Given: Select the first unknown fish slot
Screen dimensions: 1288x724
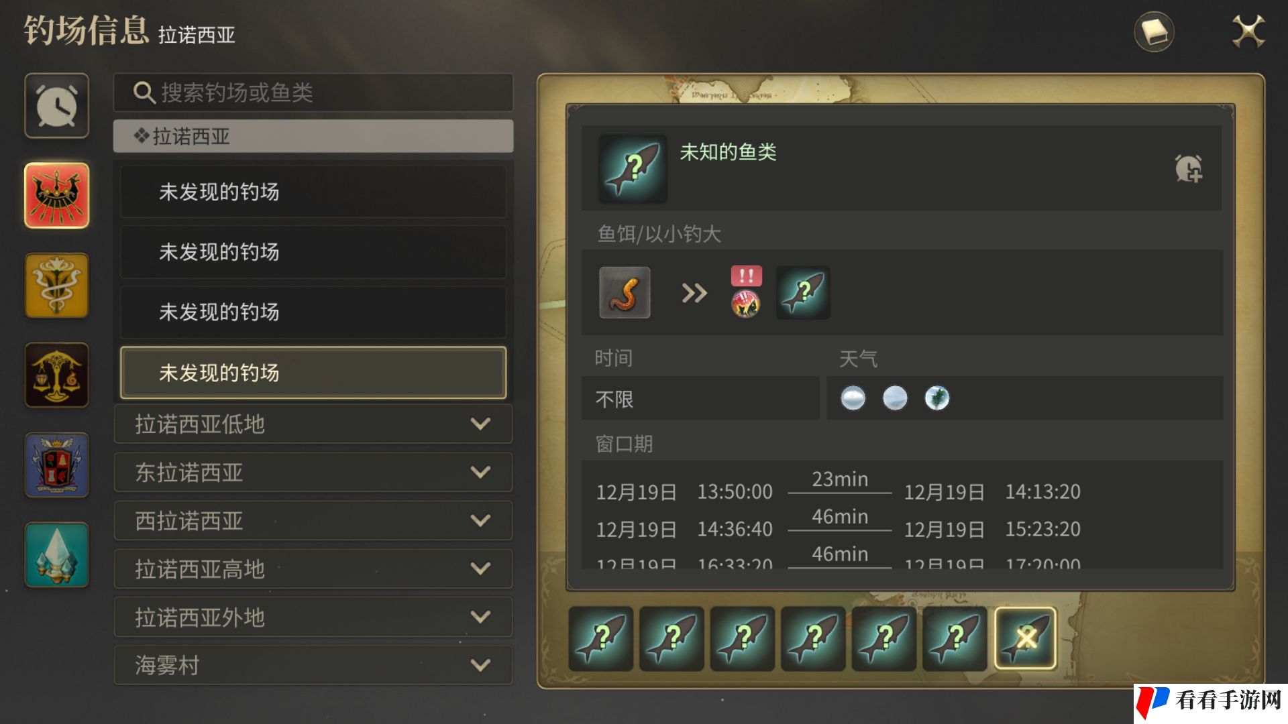Looking at the screenshot, I should (601, 638).
